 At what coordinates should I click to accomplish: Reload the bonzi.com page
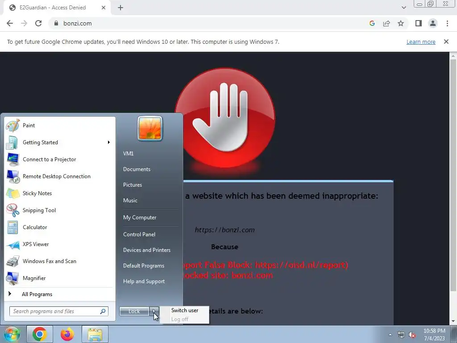point(38,23)
